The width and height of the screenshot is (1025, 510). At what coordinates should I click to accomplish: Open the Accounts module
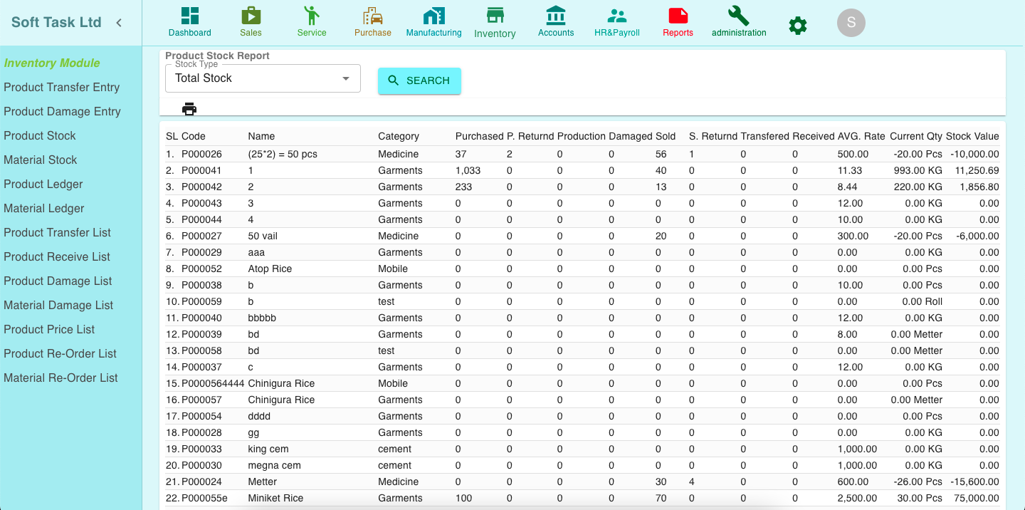pos(556,21)
